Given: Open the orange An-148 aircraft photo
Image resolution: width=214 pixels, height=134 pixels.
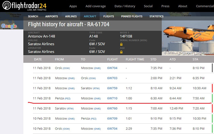Looking at the screenshot, I should pyautogui.click(x=188, y=38).
